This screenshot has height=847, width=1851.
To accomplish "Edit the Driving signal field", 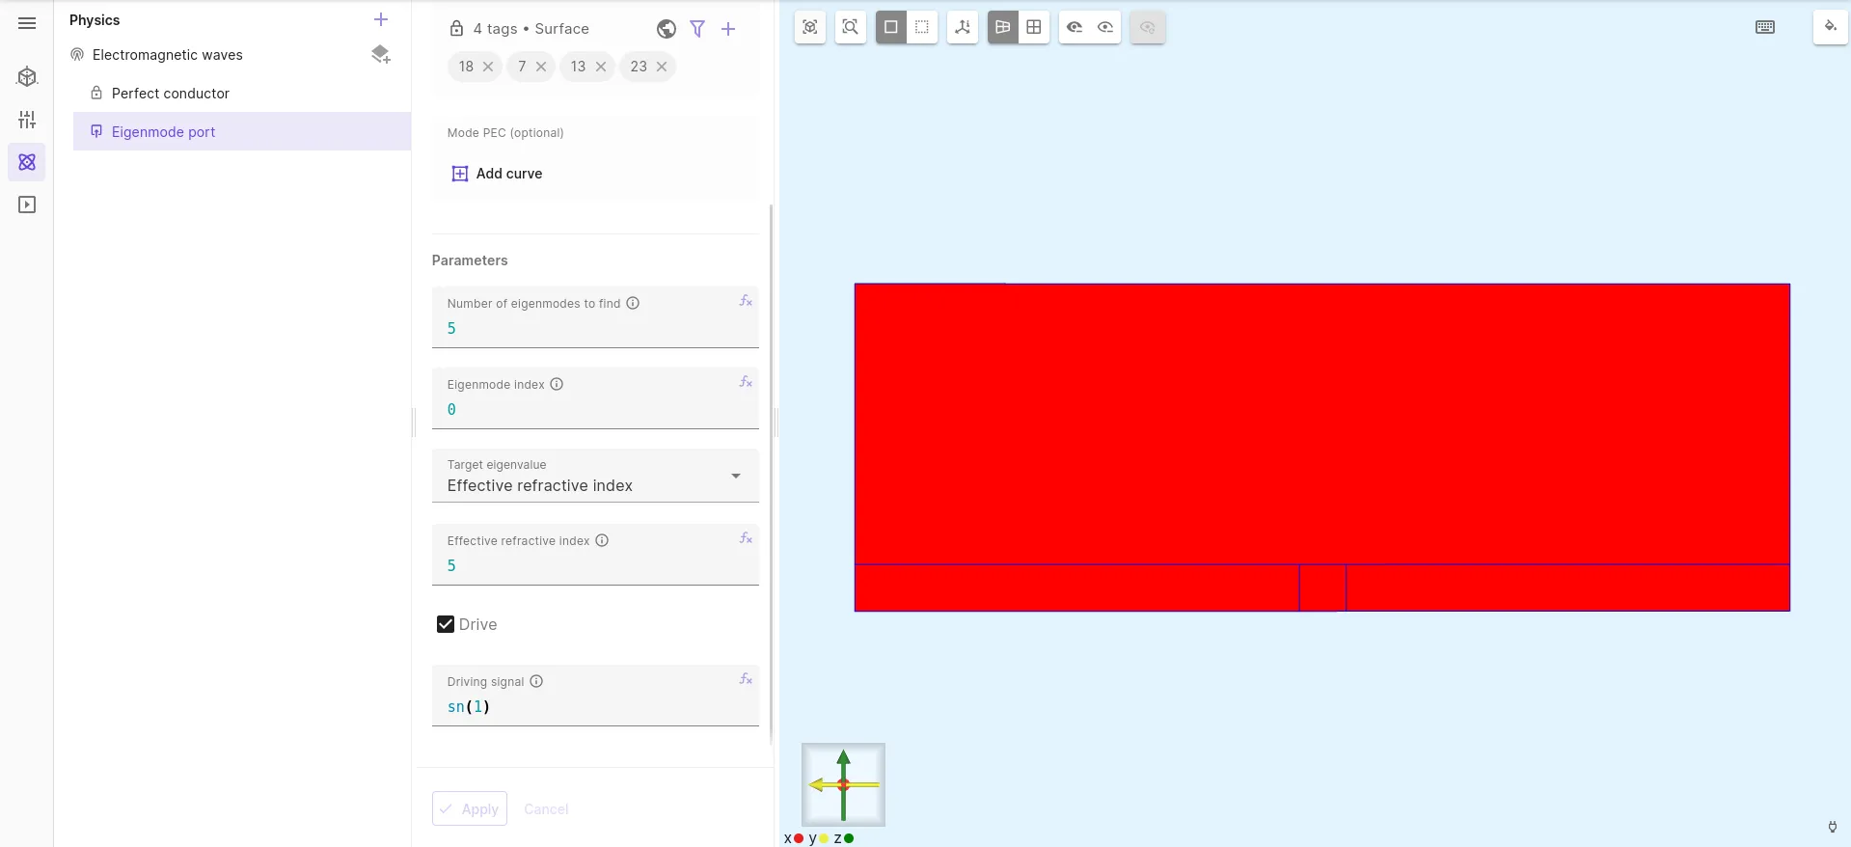I will click(x=595, y=706).
